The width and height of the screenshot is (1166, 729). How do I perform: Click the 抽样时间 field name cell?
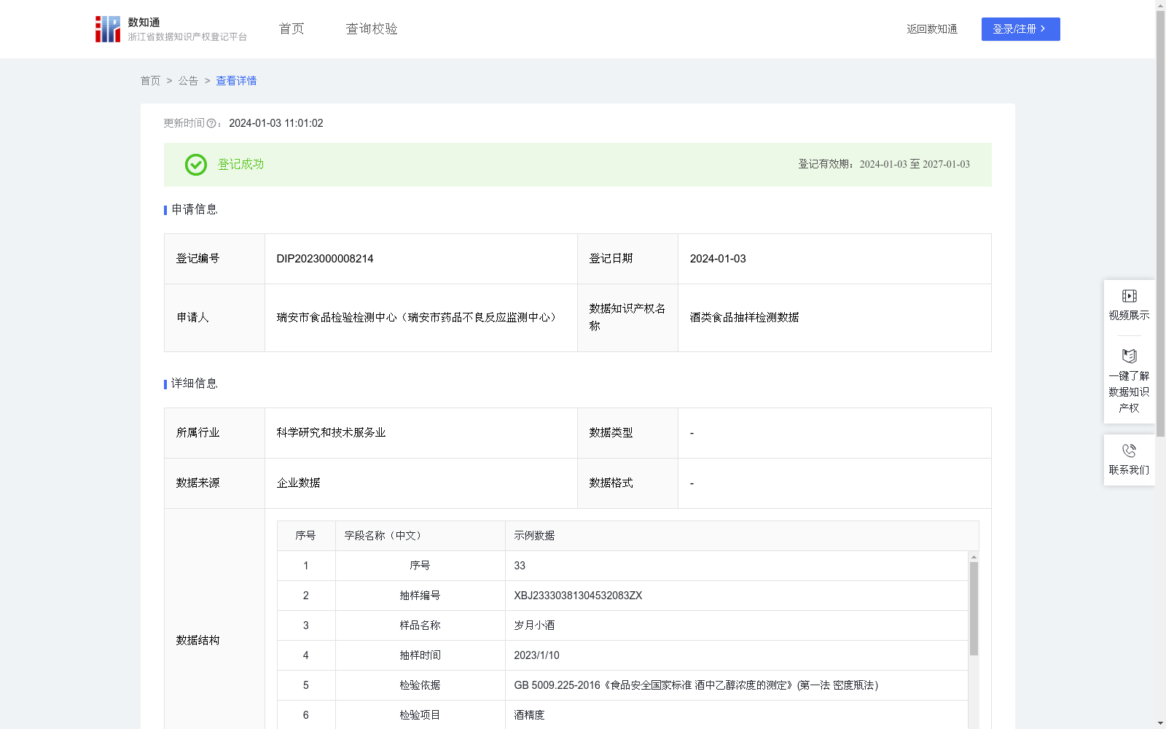[x=420, y=655]
